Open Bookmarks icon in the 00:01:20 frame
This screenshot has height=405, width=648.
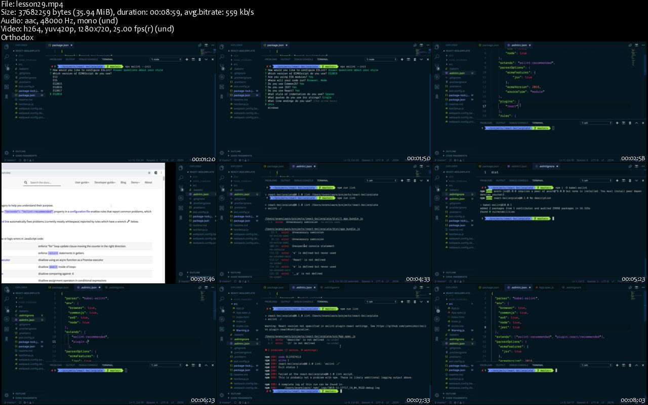coord(7,96)
